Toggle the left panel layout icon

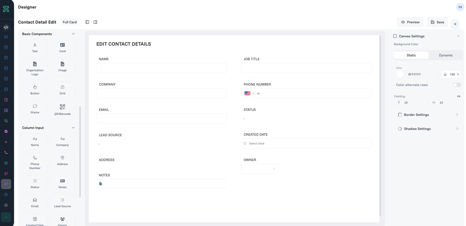(87, 22)
